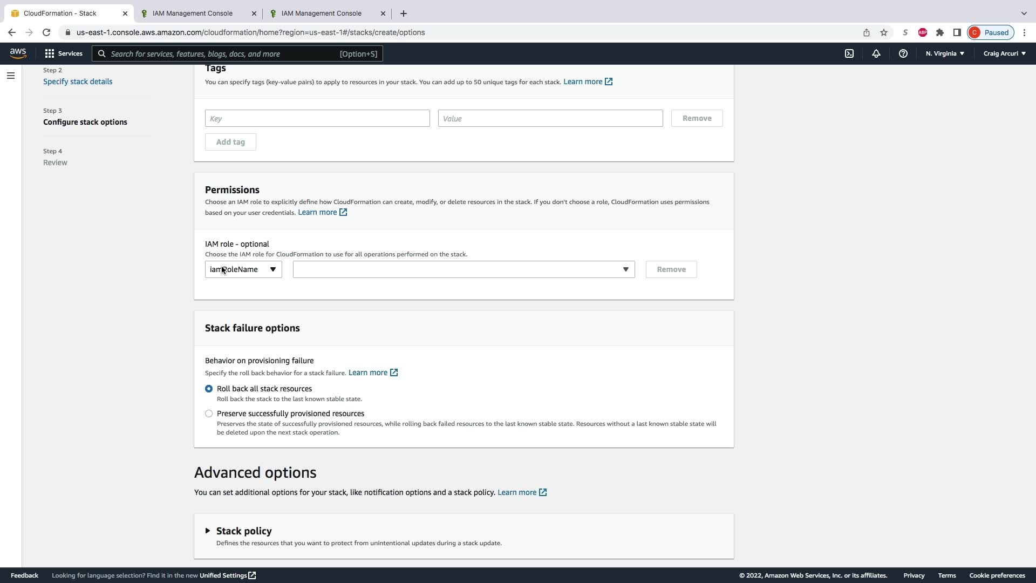This screenshot has width=1036, height=583.
Task: Expand the Stack policy section
Action: pyautogui.click(x=208, y=531)
